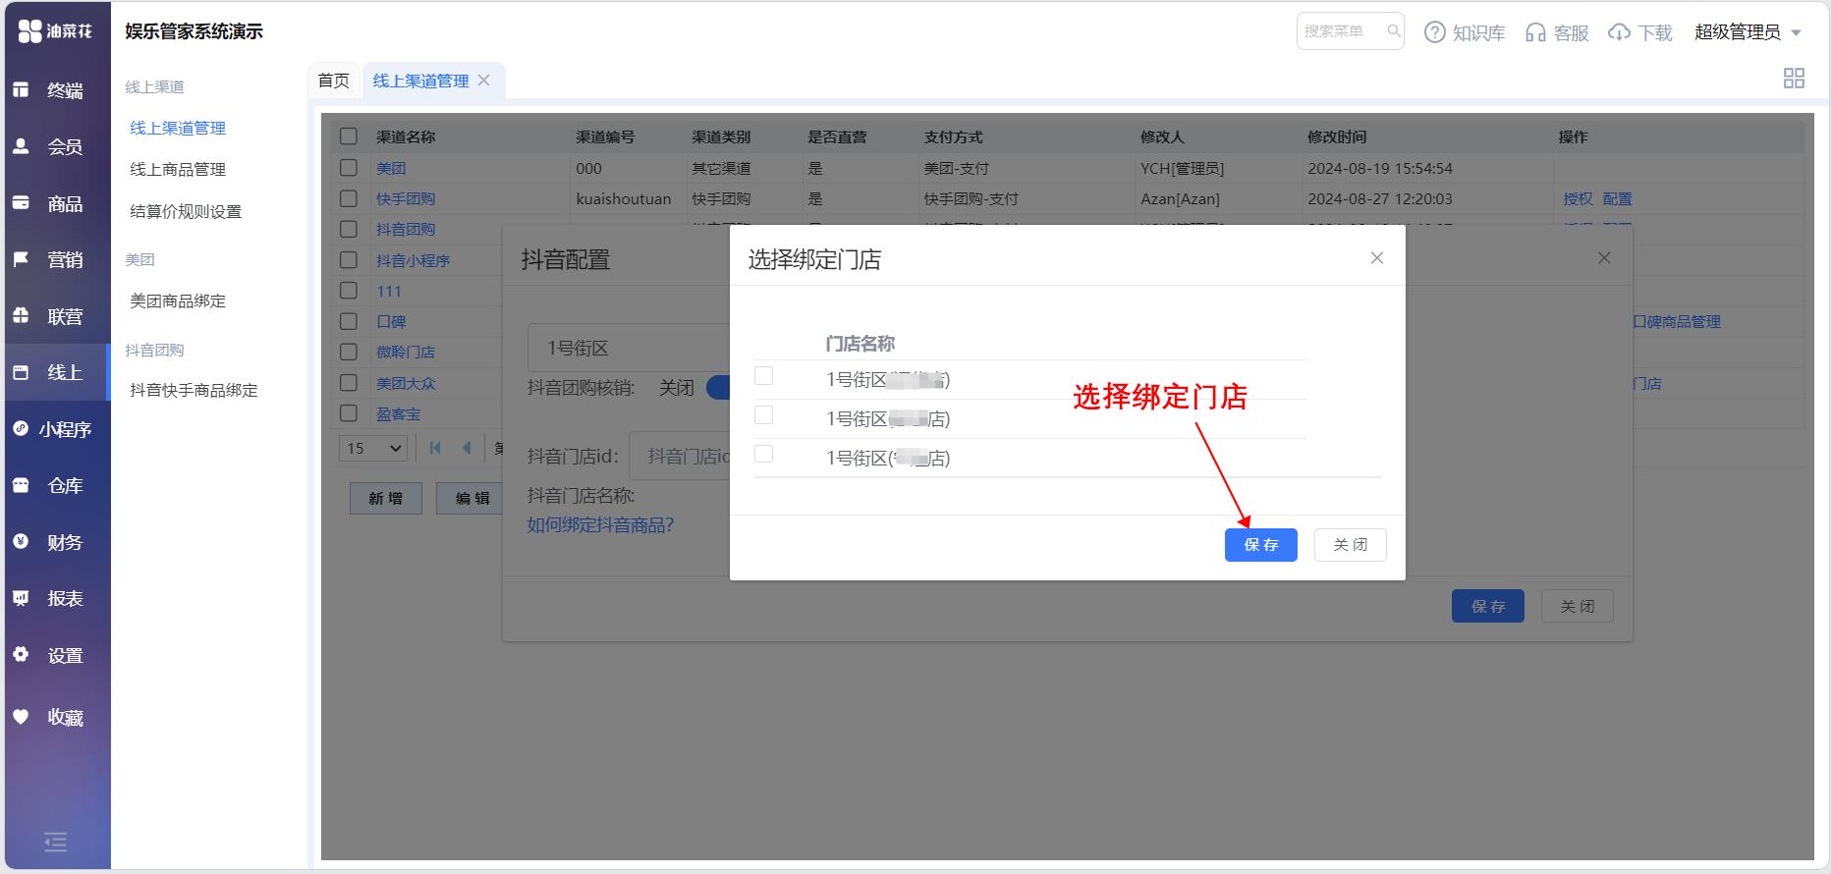Check the first store checkbox in dialog

(x=763, y=376)
